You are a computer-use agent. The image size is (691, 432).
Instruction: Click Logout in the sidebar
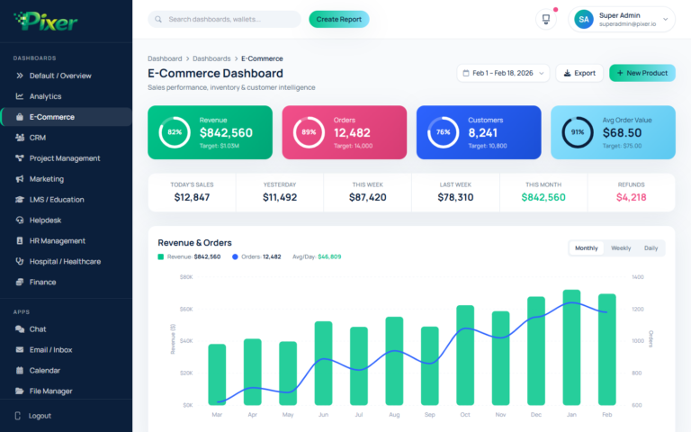40,416
